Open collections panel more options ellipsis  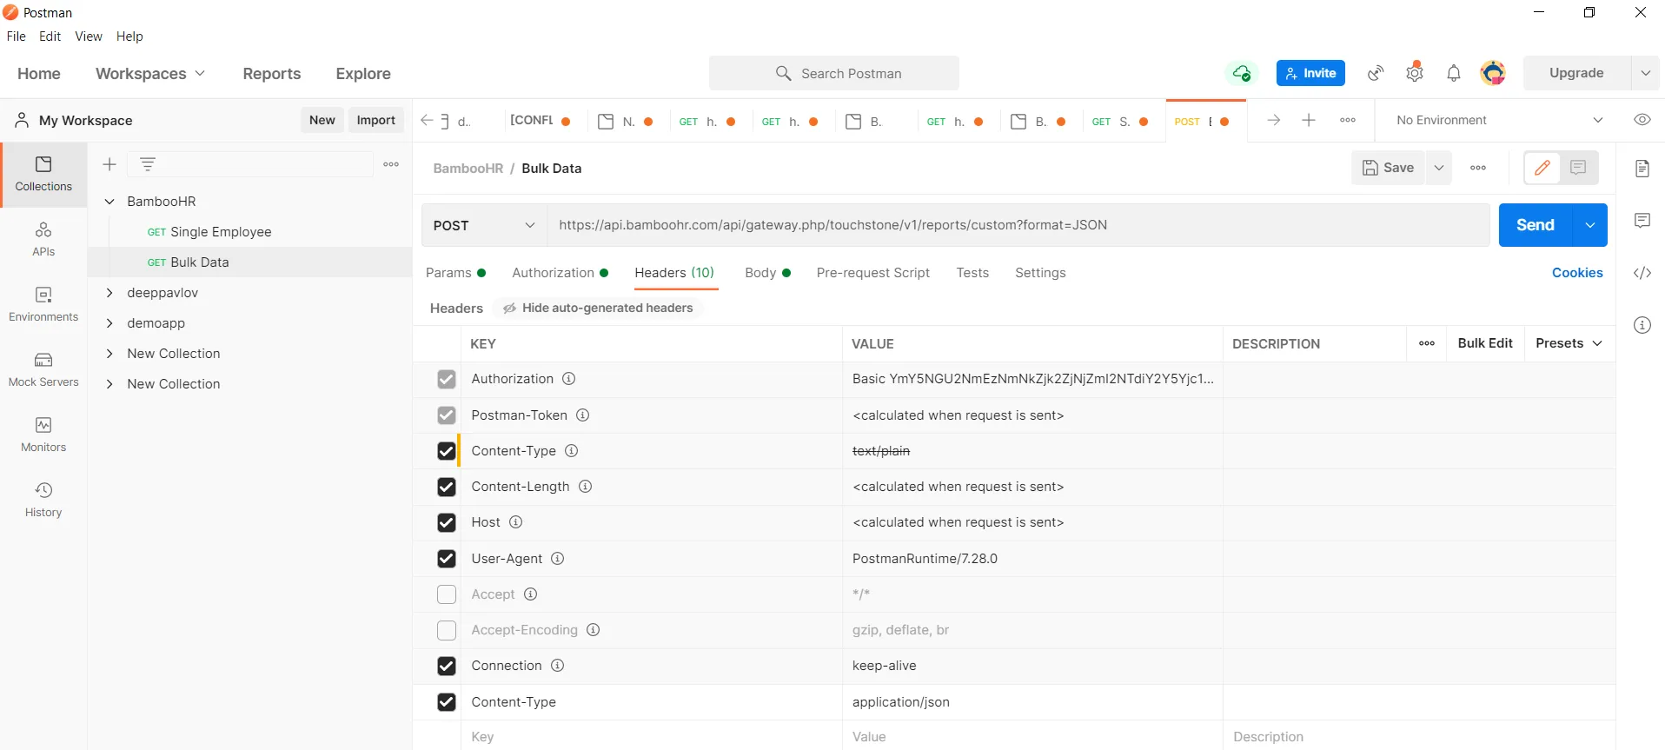click(391, 164)
